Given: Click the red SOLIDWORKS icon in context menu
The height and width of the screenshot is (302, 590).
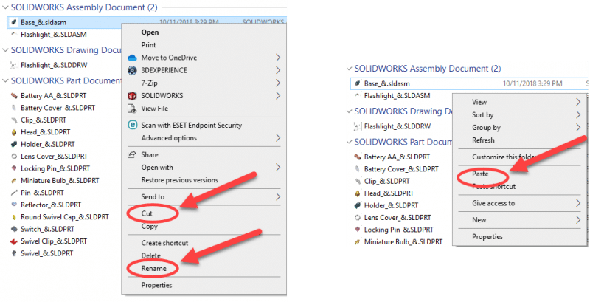Looking at the screenshot, I should [x=133, y=96].
